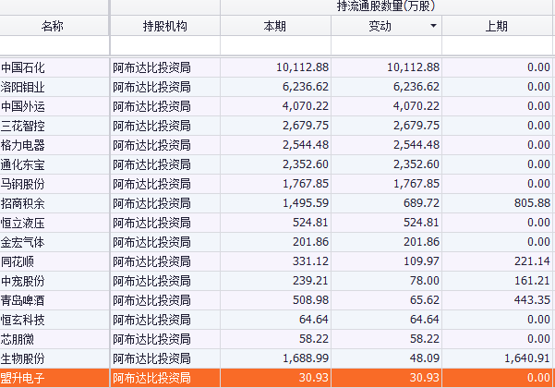Click 本期 value 64.64 for 恒玄科技

point(314,320)
